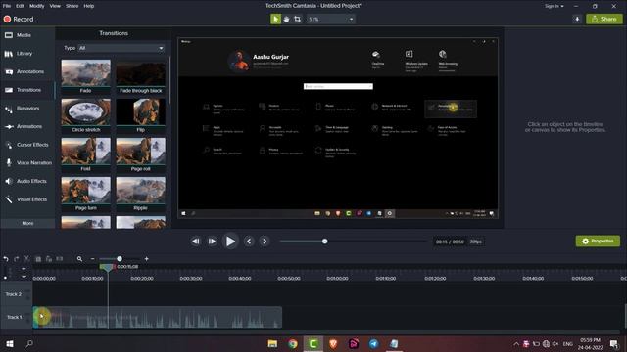Click the playback scrubber handle
This screenshot has height=352, width=627.
tap(324, 242)
